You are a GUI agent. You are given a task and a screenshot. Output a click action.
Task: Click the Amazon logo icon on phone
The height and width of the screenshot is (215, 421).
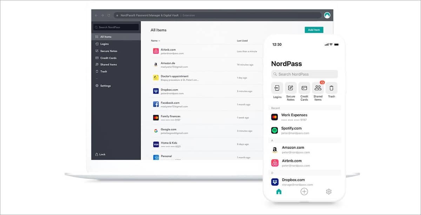[x=275, y=150]
